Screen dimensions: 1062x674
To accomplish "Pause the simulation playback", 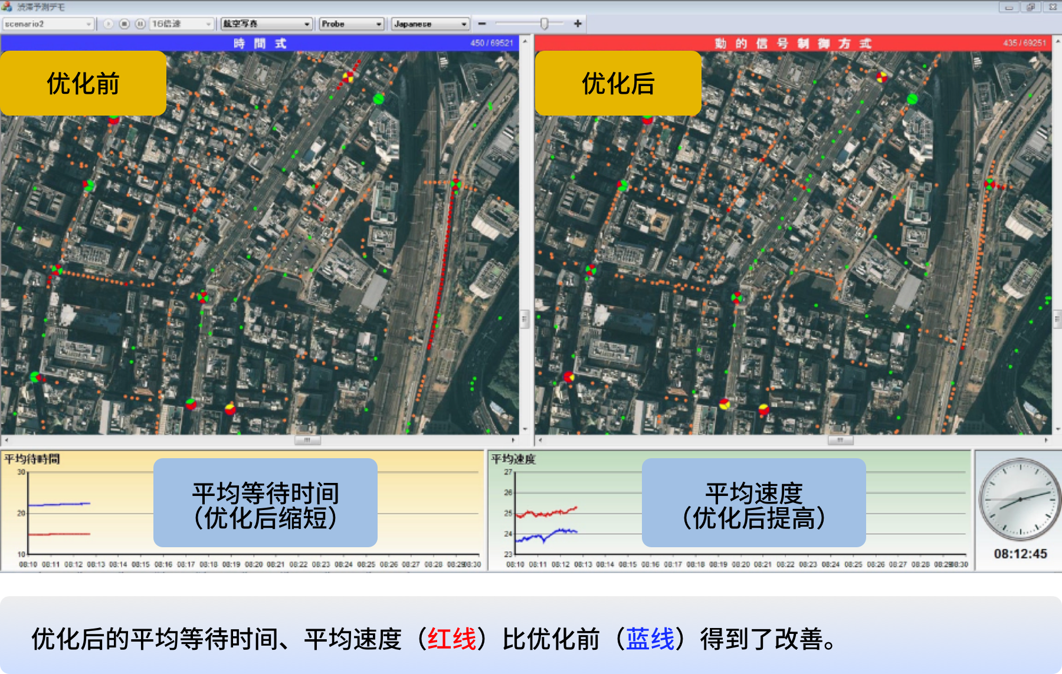I will (140, 24).
